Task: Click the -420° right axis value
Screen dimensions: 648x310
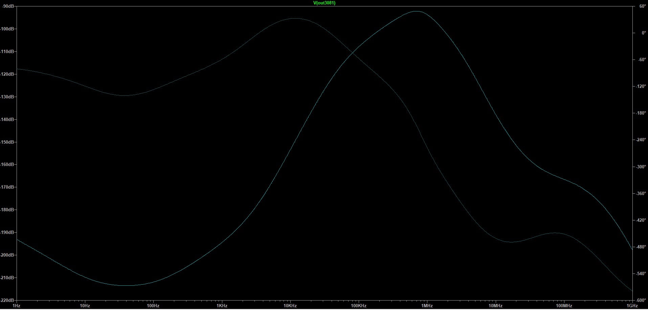Action: click(641, 220)
